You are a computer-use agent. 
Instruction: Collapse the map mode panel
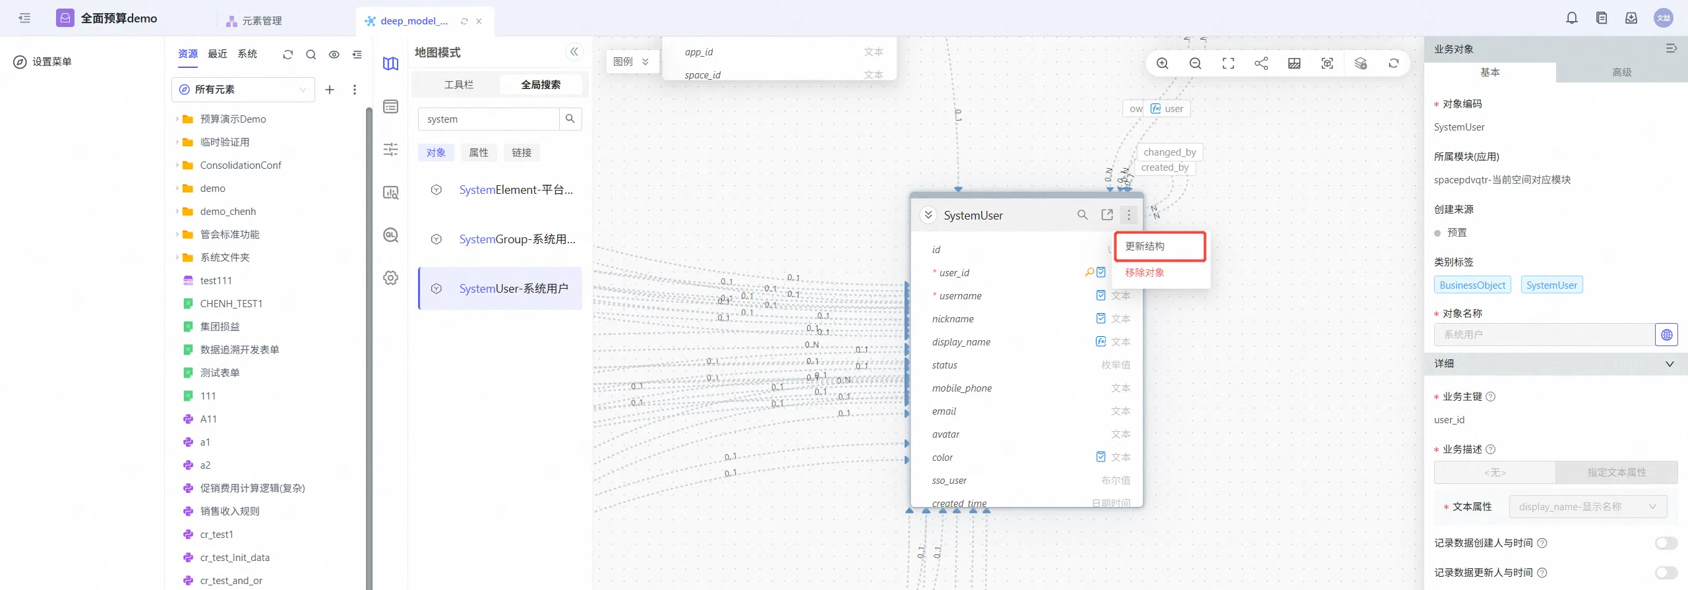tap(574, 52)
